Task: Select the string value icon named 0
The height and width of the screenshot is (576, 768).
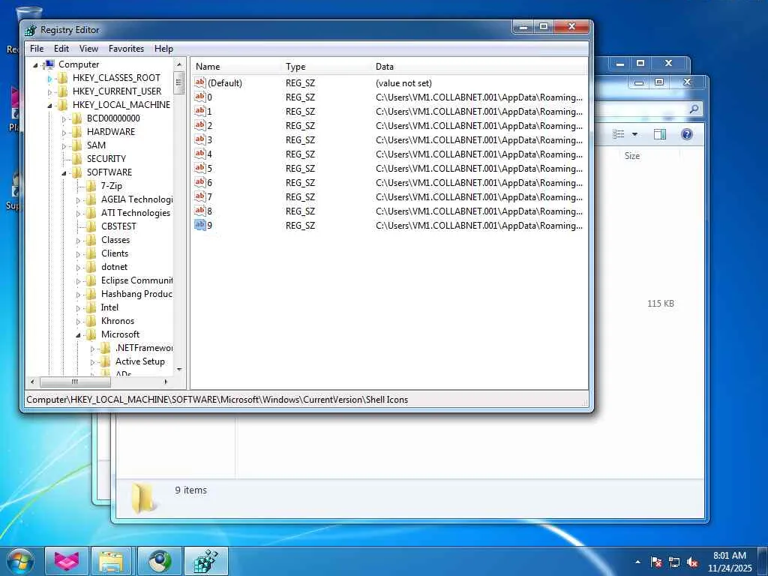Action: pyautogui.click(x=199, y=97)
